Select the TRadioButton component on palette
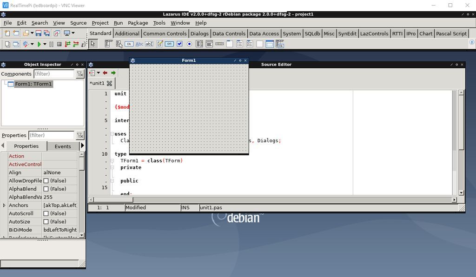 pyautogui.click(x=190, y=44)
